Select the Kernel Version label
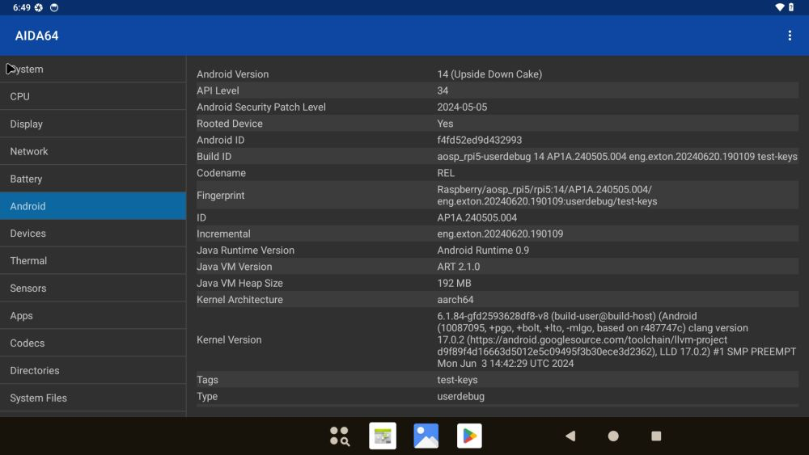The width and height of the screenshot is (809, 455). (x=229, y=340)
